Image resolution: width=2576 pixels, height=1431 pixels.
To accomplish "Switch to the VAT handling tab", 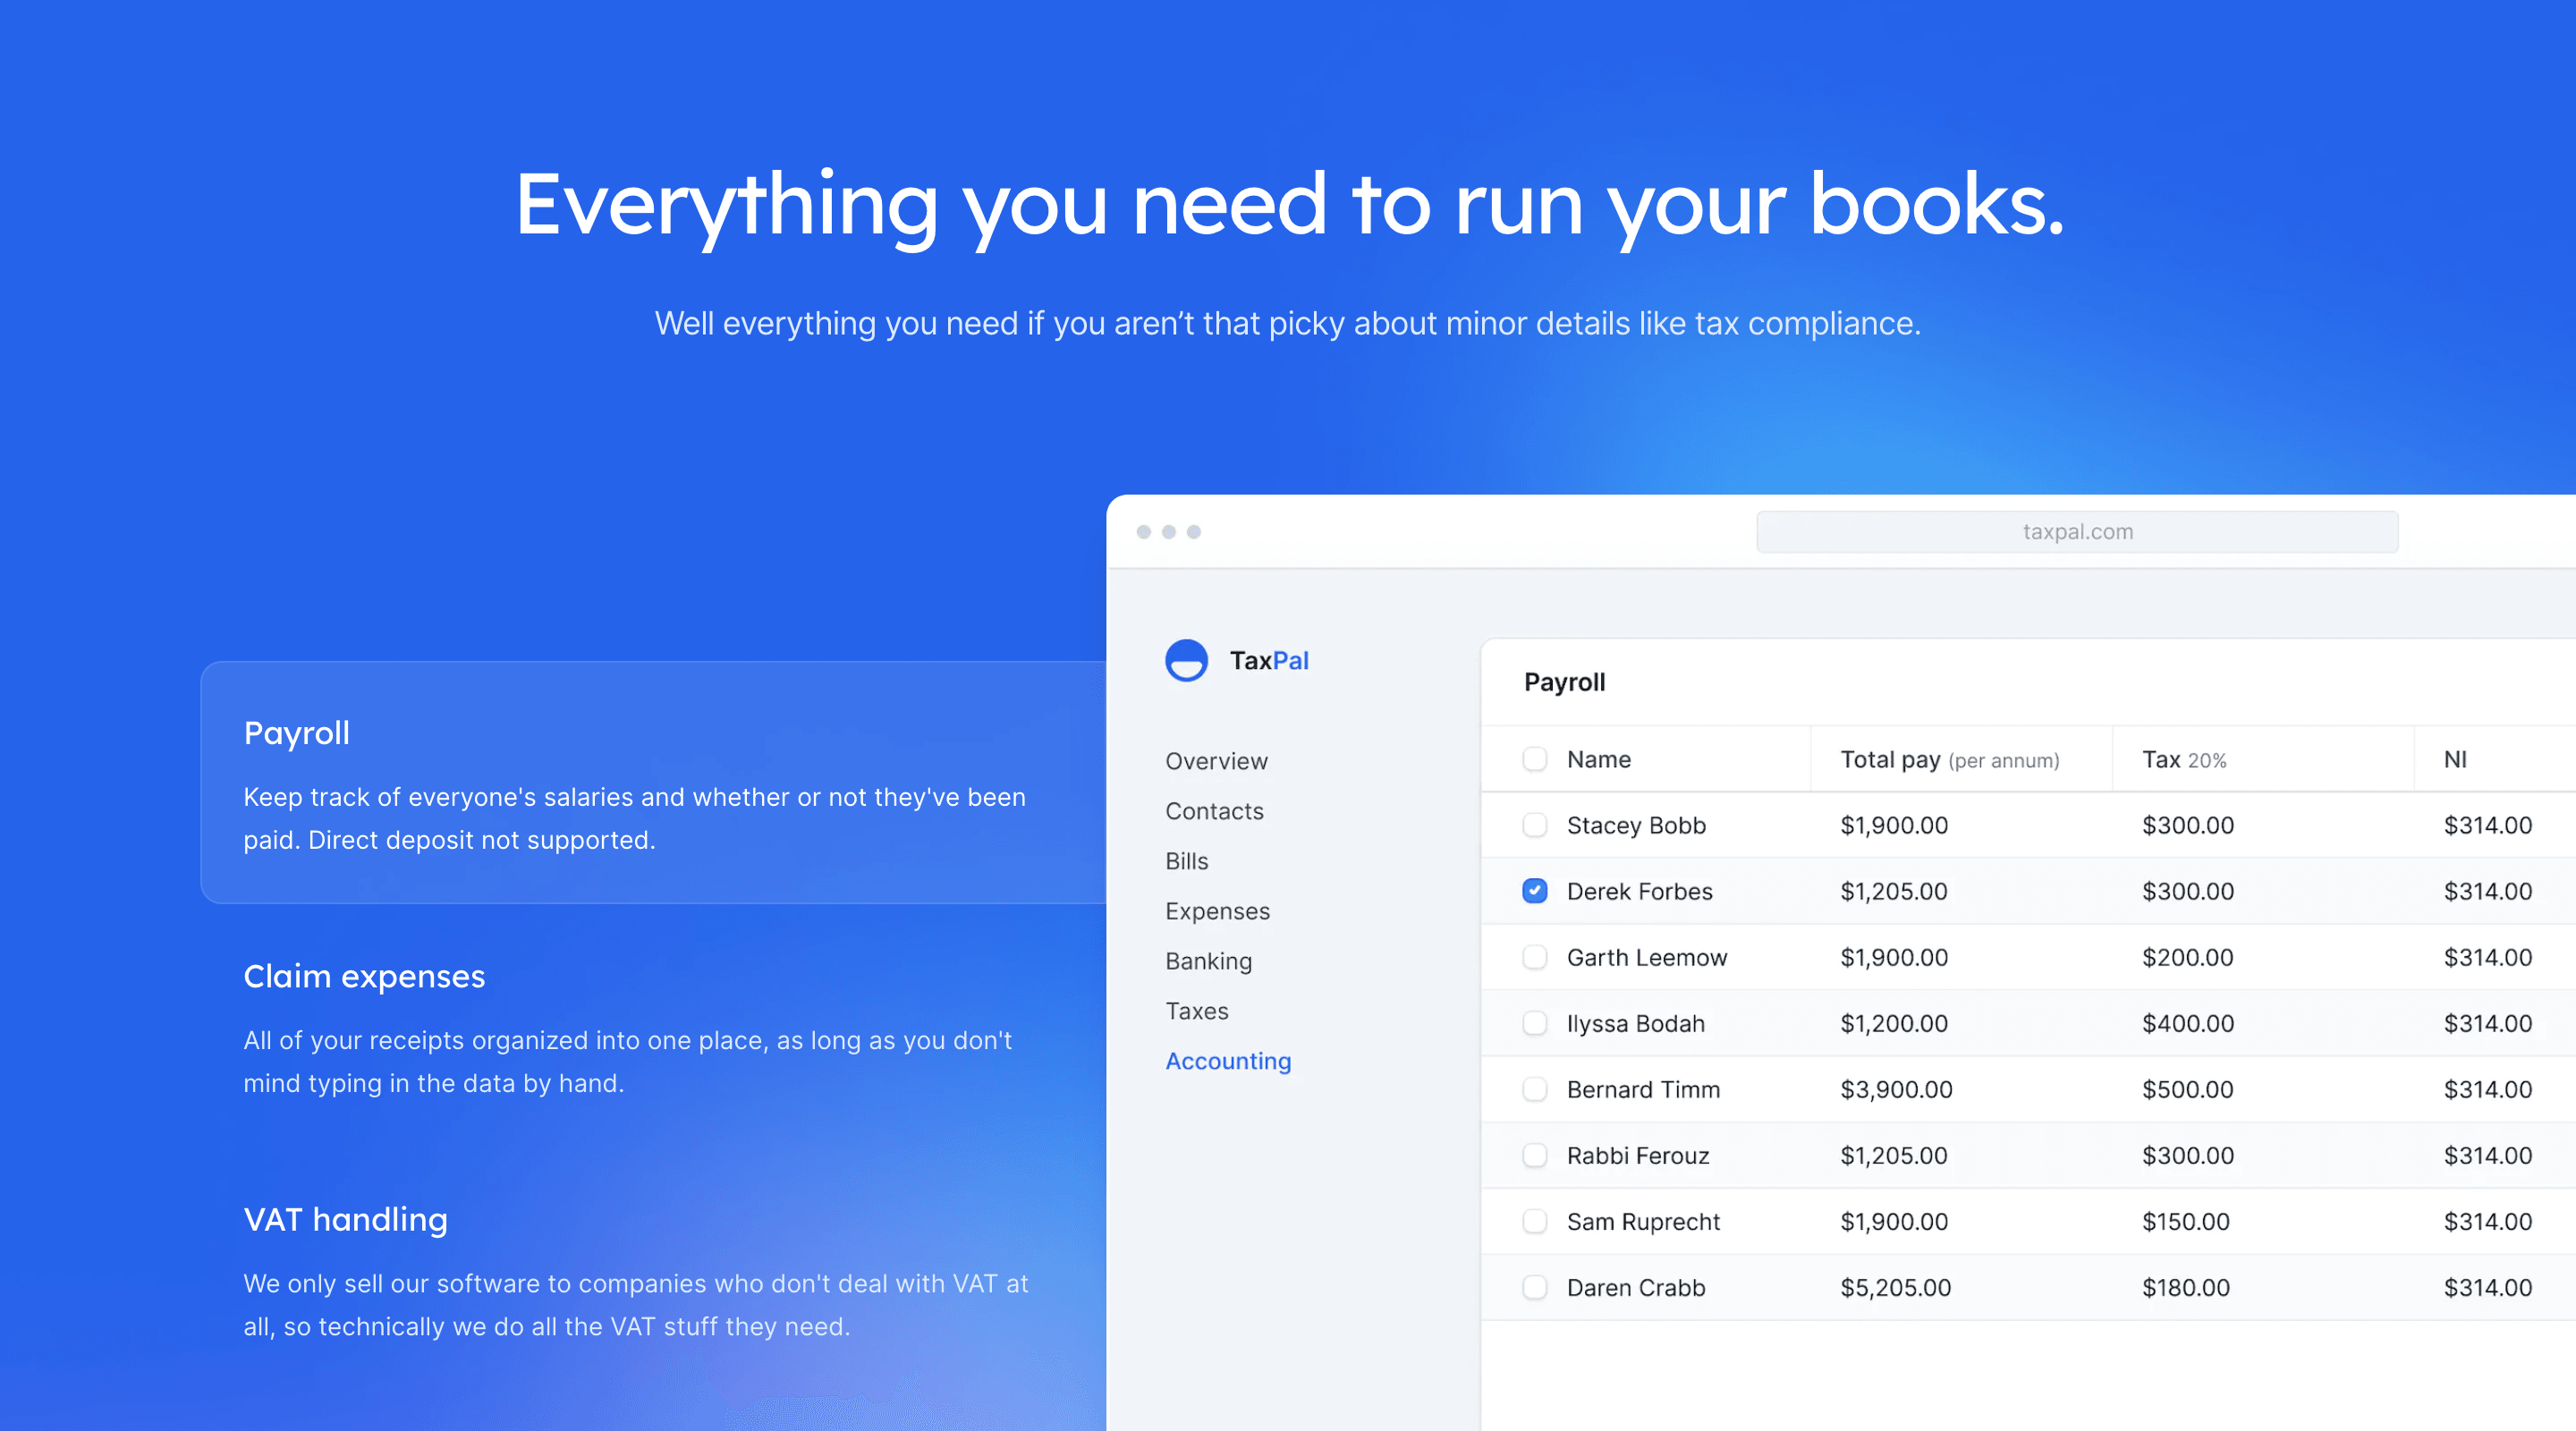I will (345, 1219).
